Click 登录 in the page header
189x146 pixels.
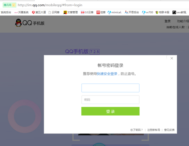[168, 21]
